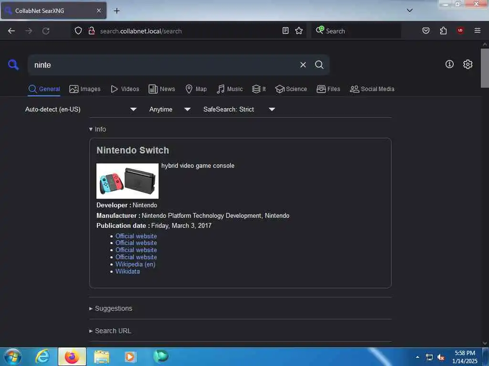This screenshot has height=366, width=489.
Task: Collapse the Info section
Action: point(97,129)
